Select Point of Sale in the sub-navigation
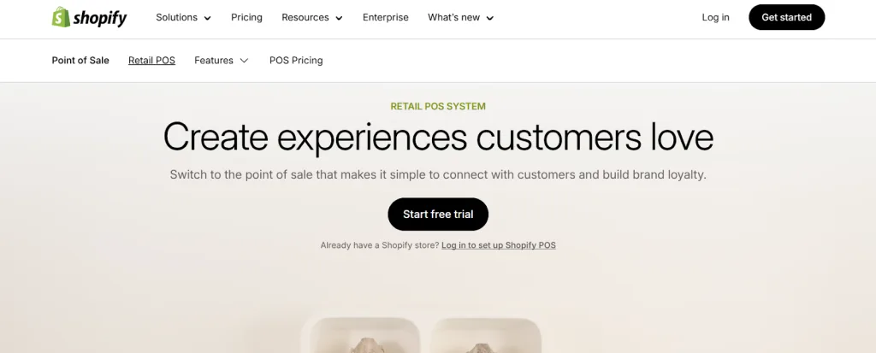The width and height of the screenshot is (876, 353). pyautogui.click(x=80, y=61)
